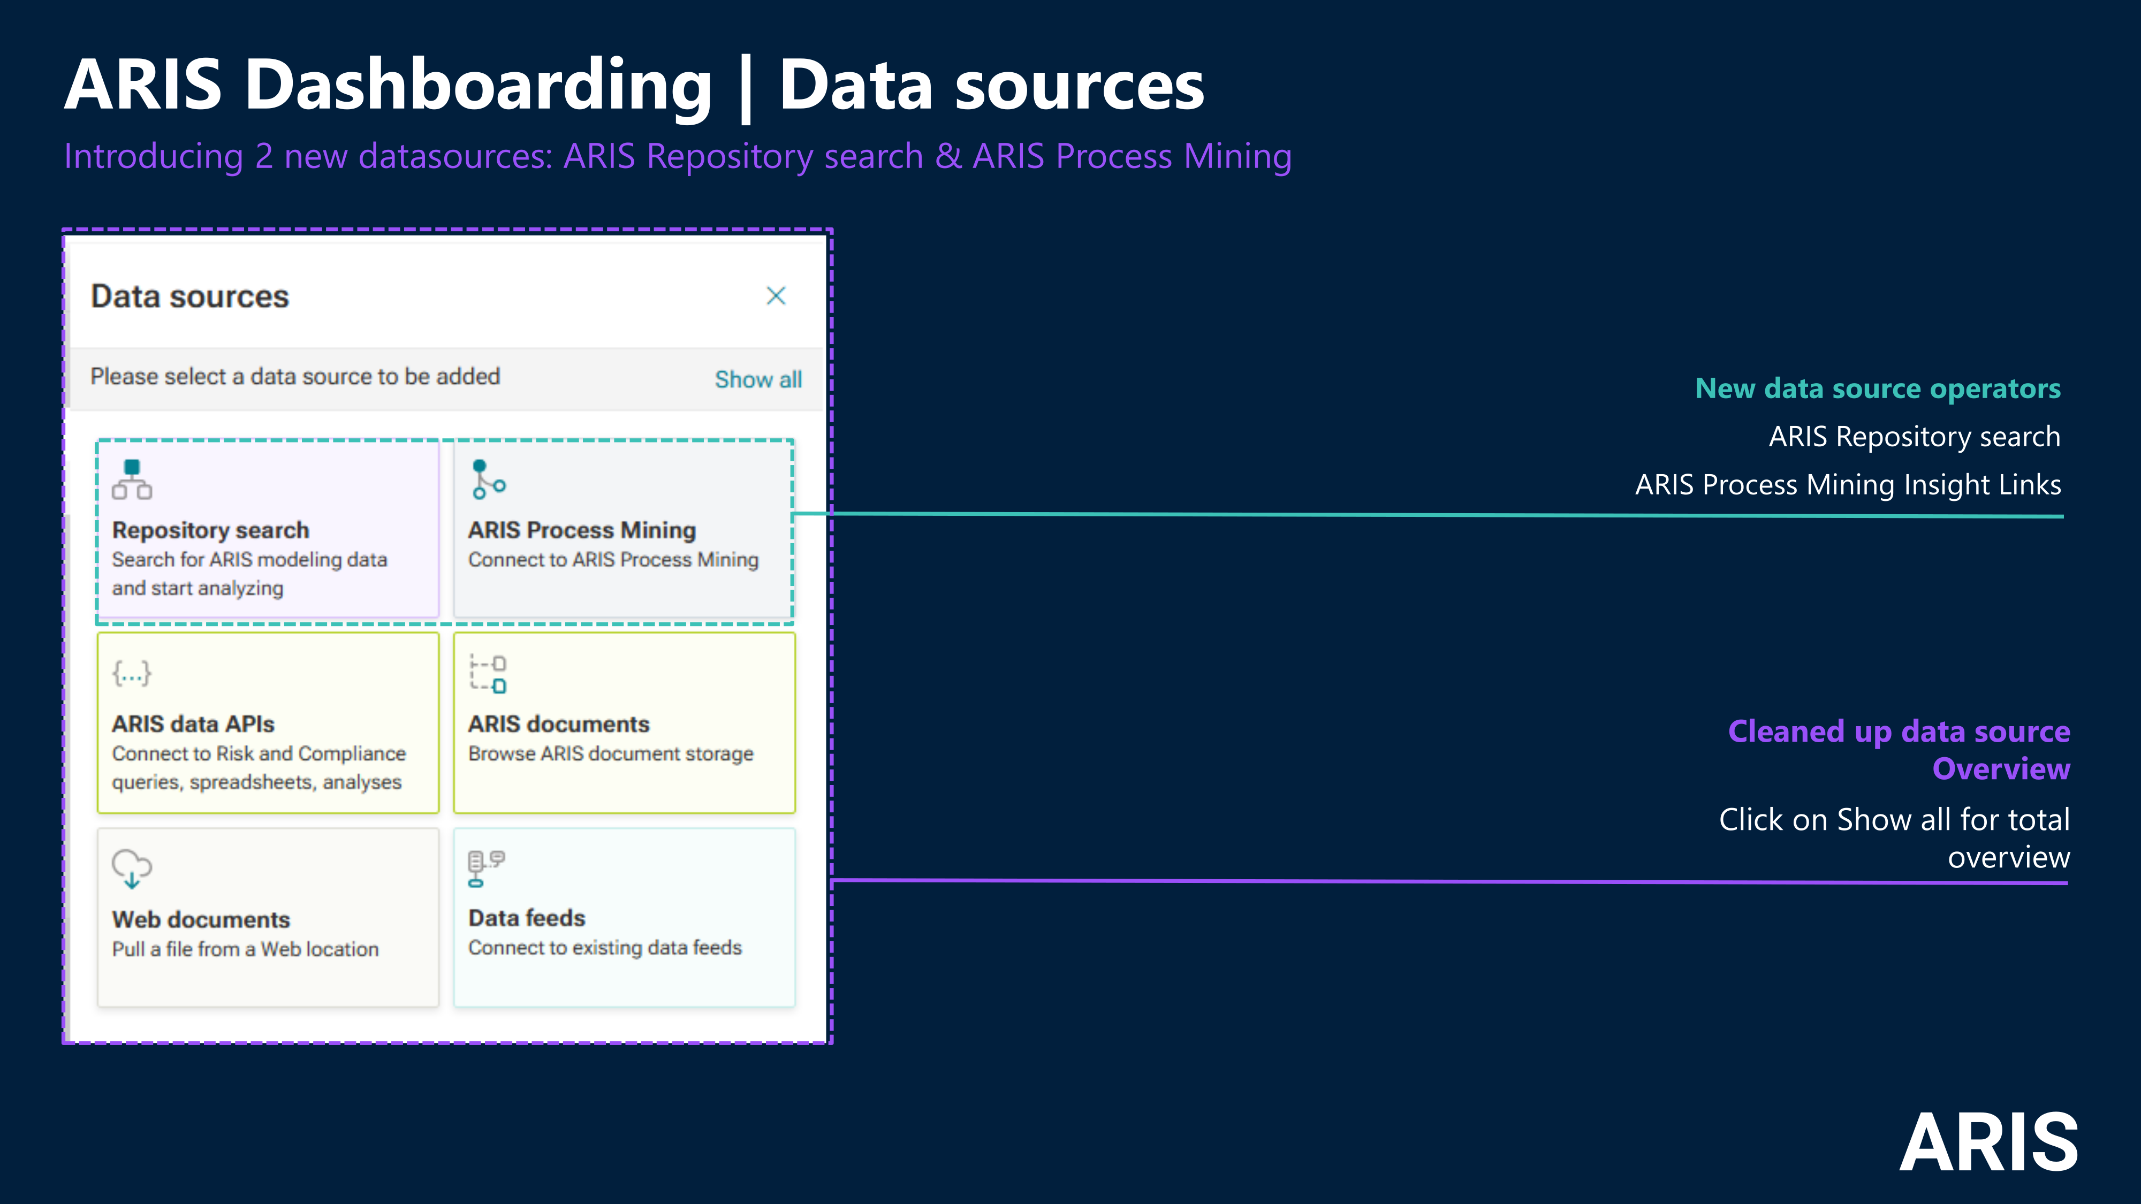Screen dimensions: 2141x1204
Task: Click the ARIS Process Mining branch icon
Action: click(489, 479)
